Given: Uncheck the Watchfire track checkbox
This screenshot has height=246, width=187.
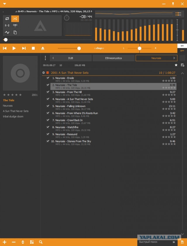Looking at the screenshot, I should pos(48,127).
